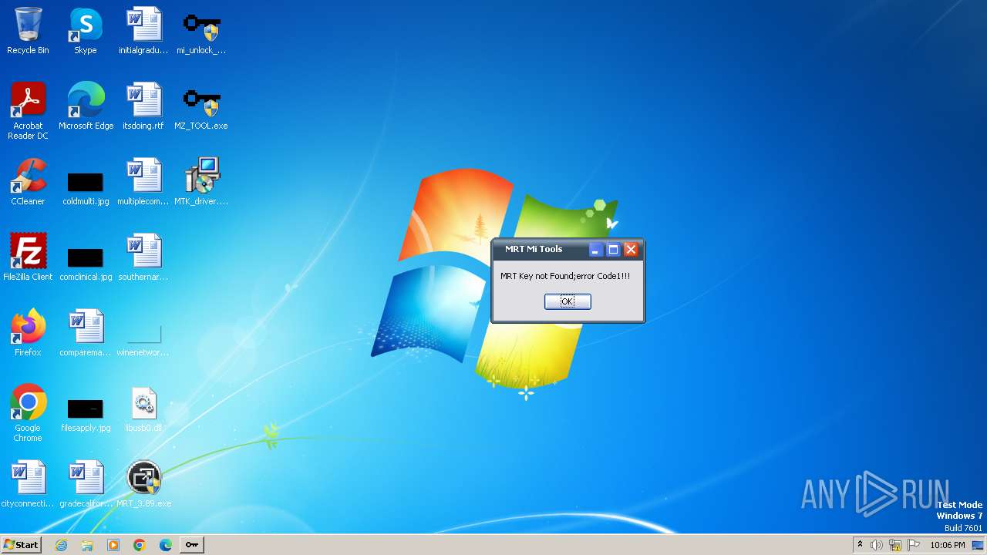This screenshot has height=555, width=987.
Task: Show hidden system tray icons
Action: coord(860,545)
